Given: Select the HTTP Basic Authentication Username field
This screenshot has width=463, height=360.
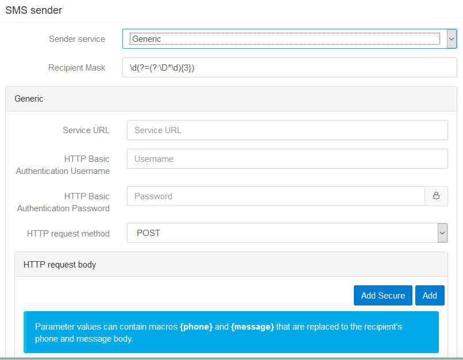Looking at the screenshot, I should pos(287,158).
